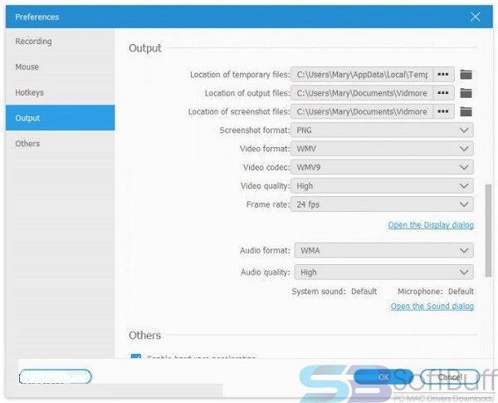
Task: Click the 'System sound:' label
Action: point(318,292)
